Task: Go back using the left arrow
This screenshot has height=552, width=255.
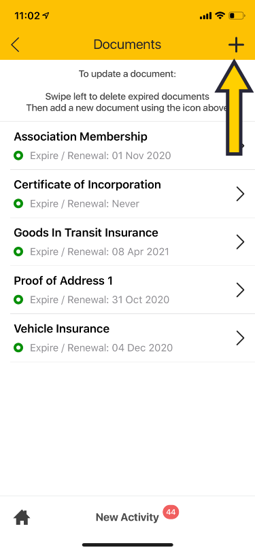Action: click(x=15, y=45)
